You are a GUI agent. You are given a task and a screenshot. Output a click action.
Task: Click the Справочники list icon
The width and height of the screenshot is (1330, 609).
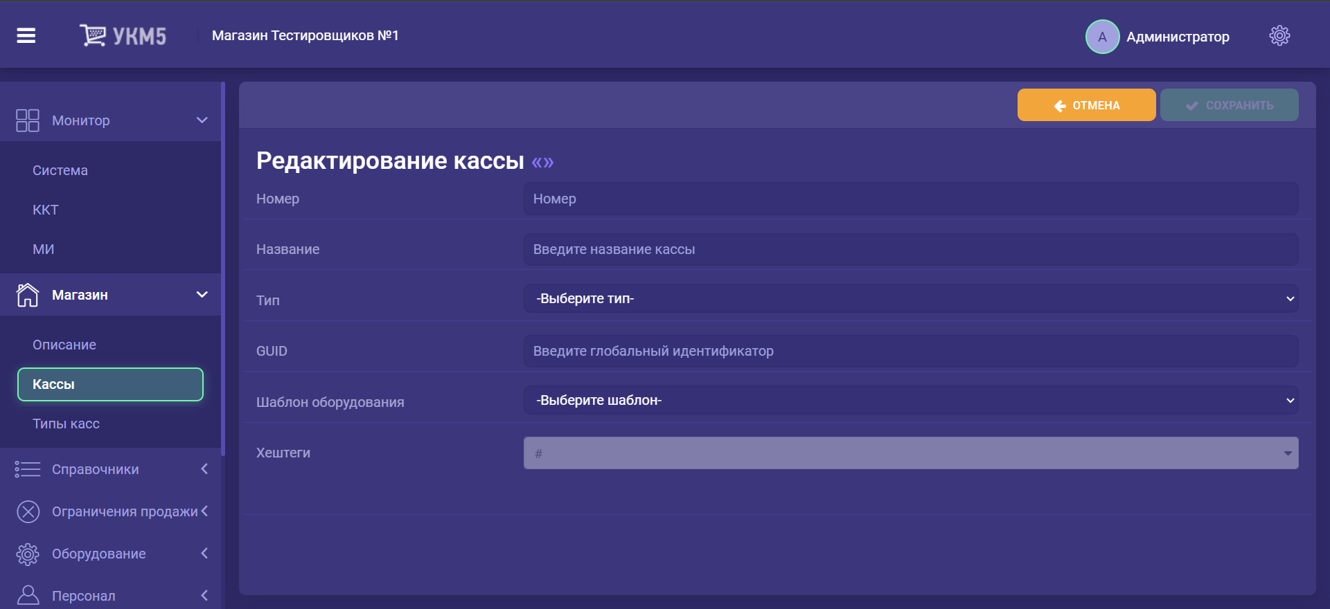(28, 469)
